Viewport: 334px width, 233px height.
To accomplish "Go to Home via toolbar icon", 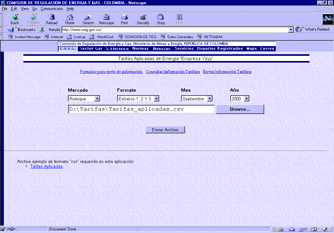I will tap(70, 19).
